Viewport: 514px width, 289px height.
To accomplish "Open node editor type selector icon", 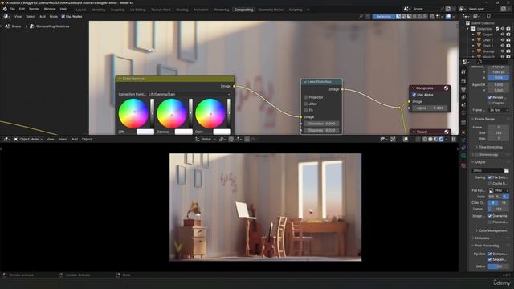I will (x=6, y=16).
